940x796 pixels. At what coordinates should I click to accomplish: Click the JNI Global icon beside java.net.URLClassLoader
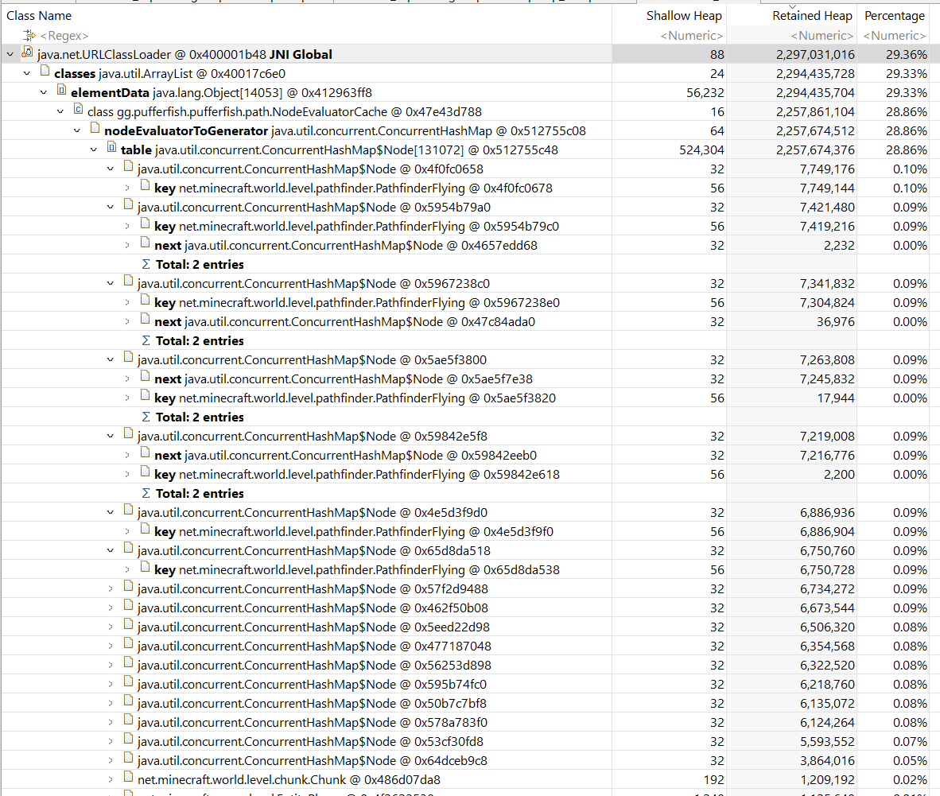coord(27,53)
